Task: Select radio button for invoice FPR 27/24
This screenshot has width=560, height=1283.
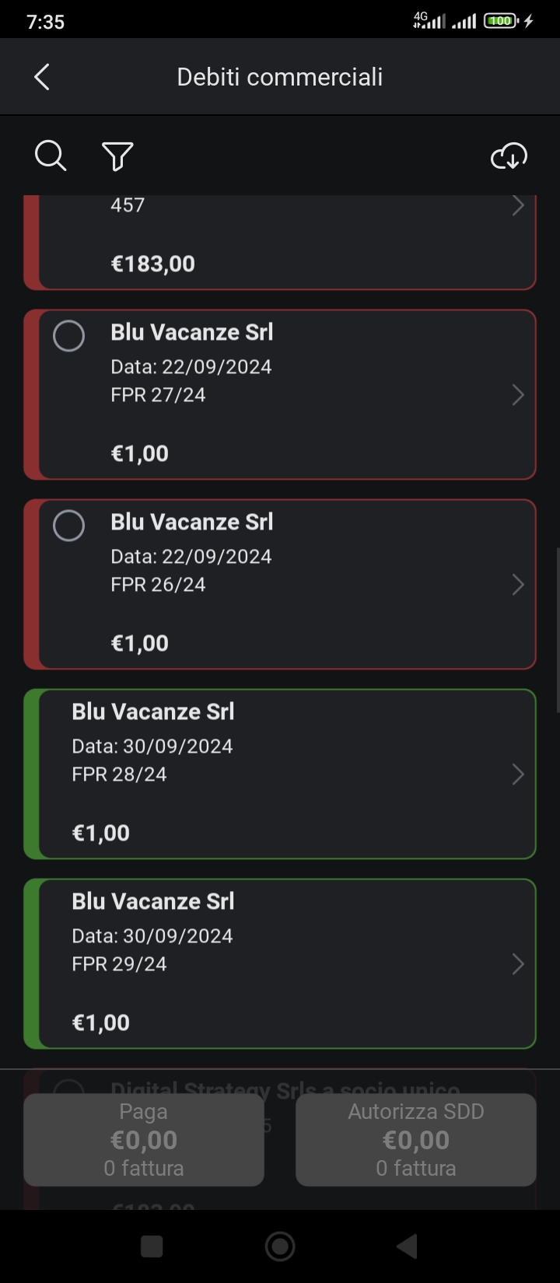Action: pos(68,336)
